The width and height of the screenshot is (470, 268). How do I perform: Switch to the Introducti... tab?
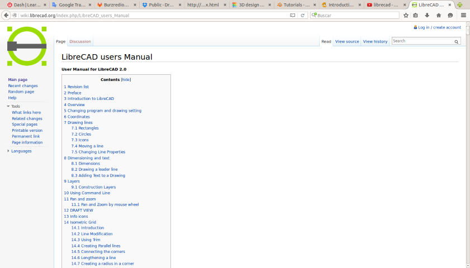coord(341,5)
